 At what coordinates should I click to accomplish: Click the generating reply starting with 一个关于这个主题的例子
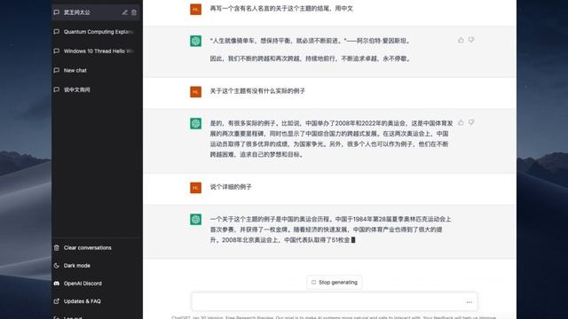tap(330, 230)
